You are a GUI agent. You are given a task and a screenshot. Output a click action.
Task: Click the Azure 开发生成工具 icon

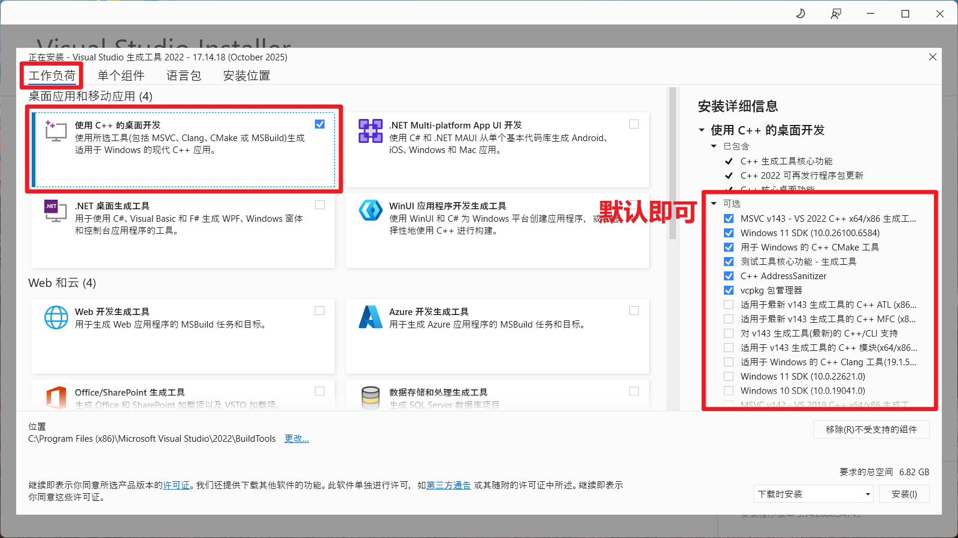tap(370, 317)
